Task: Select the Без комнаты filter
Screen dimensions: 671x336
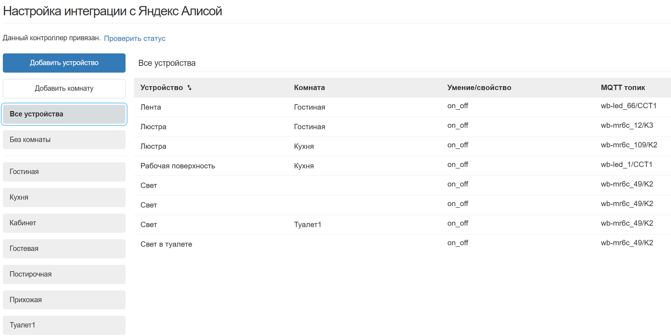Action: click(x=64, y=140)
